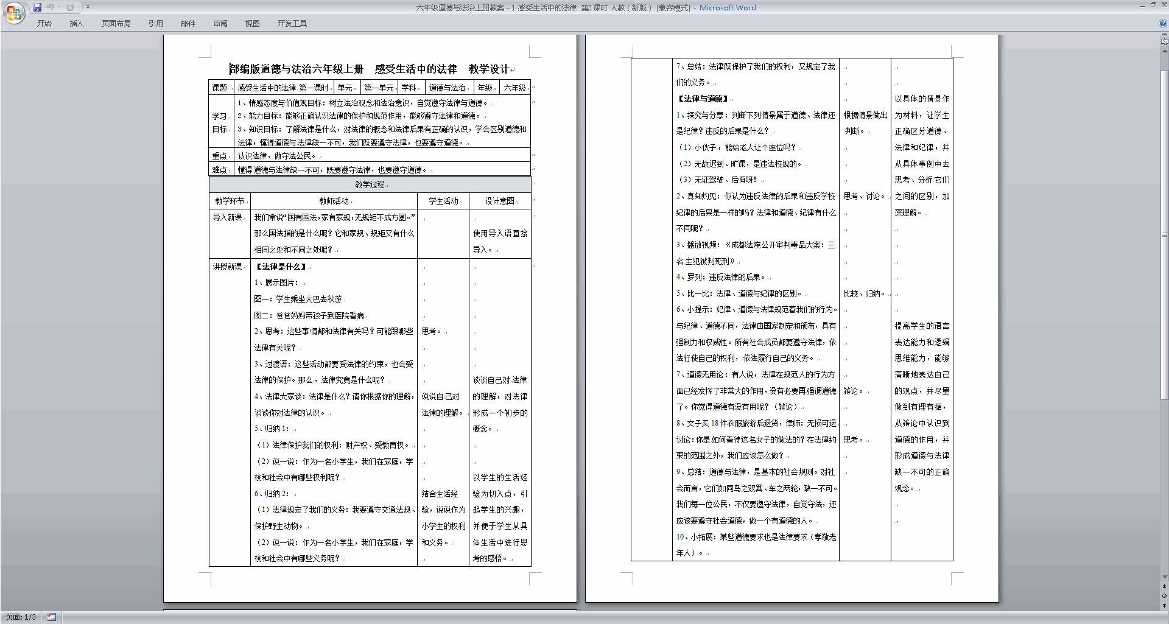This screenshot has height=624, width=1169.
Task: Click the 学习目标 cell
Action: [220, 122]
